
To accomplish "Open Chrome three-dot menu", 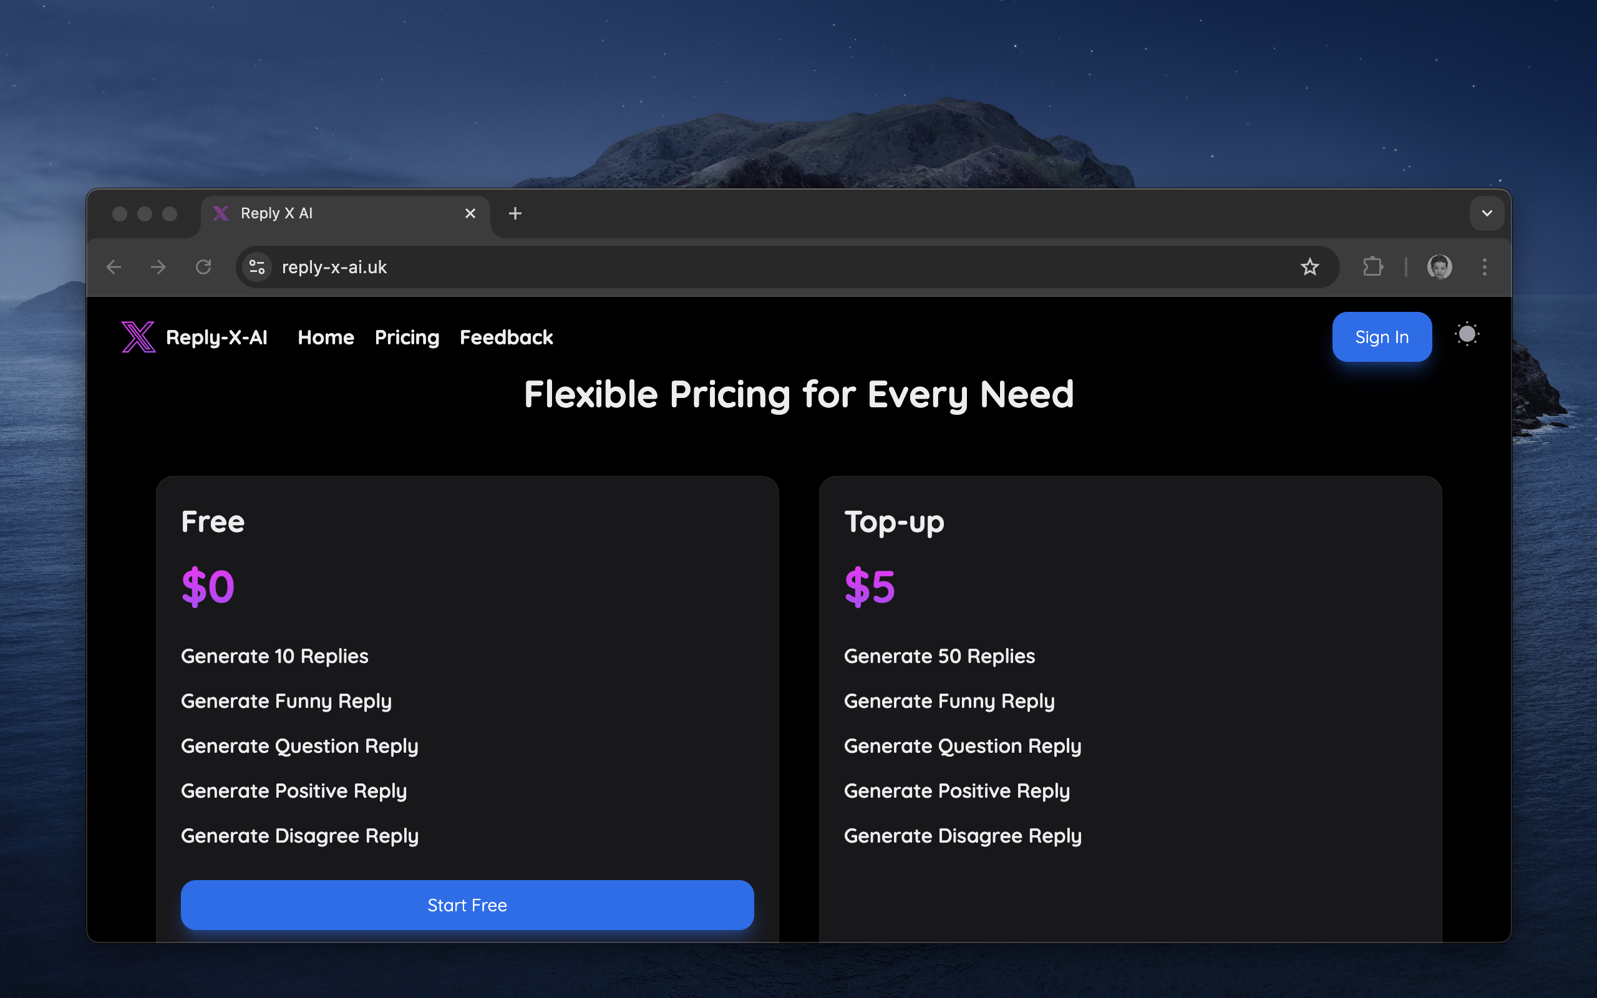I will 1484,267.
